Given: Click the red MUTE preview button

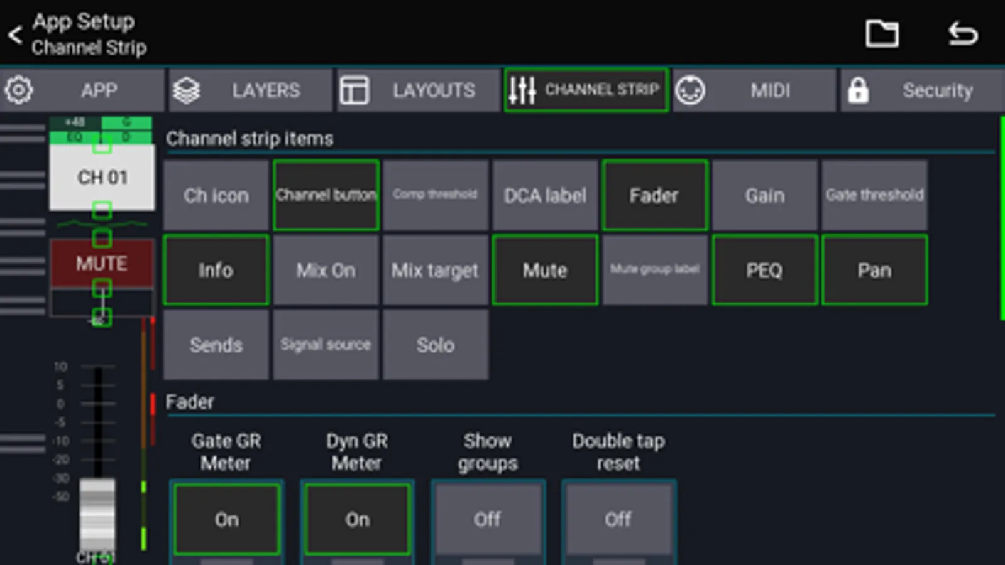Looking at the screenshot, I should pyautogui.click(x=102, y=263).
